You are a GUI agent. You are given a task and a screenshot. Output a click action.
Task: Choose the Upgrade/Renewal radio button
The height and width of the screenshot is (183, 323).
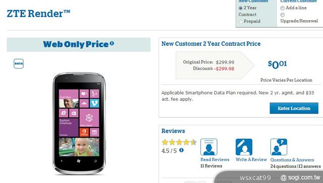(283, 15)
